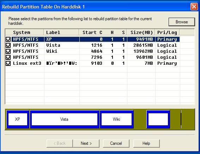Select the unlabeled partition block in disk map
This screenshot has height=154, width=200.
click(x=158, y=119)
